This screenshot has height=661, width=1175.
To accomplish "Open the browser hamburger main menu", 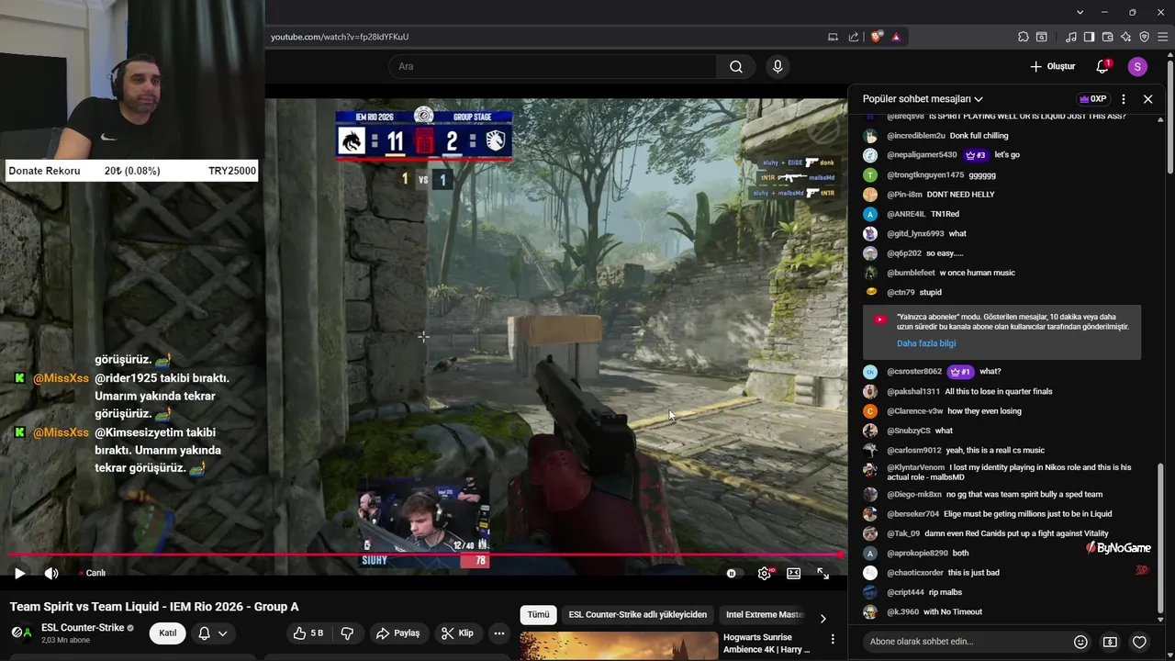I will [1163, 37].
